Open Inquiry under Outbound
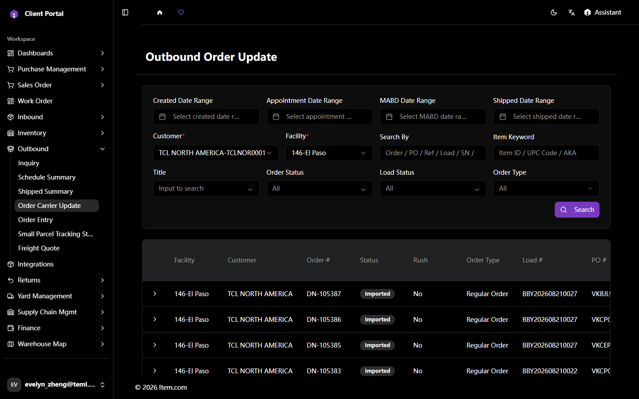 [x=57, y=163]
